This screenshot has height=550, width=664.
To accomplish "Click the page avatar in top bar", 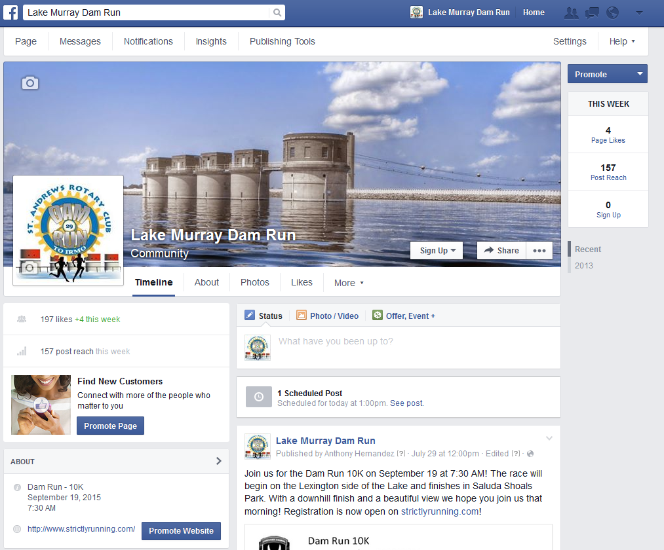I will pos(416,12).
